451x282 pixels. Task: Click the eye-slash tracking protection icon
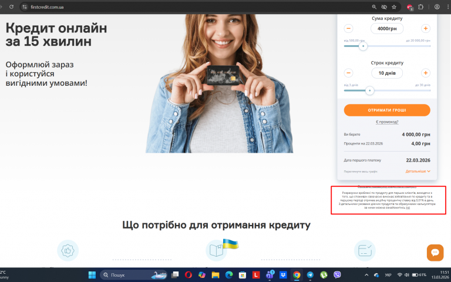[384, 7]
